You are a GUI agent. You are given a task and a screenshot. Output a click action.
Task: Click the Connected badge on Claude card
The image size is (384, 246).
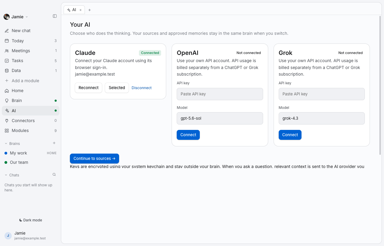coord(150,53)
